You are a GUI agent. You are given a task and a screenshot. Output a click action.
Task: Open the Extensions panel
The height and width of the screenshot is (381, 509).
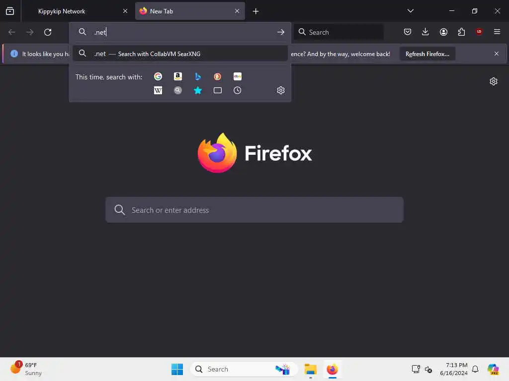click(461, 32)
